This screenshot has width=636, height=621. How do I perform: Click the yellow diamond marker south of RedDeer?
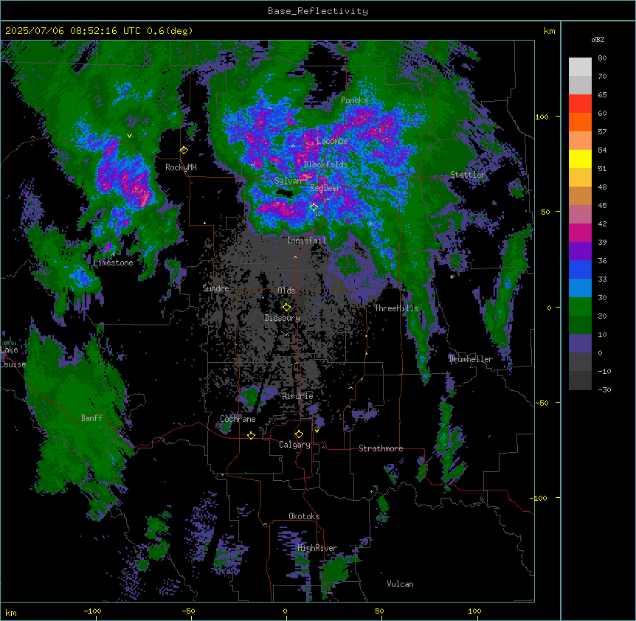click(314, 207)
